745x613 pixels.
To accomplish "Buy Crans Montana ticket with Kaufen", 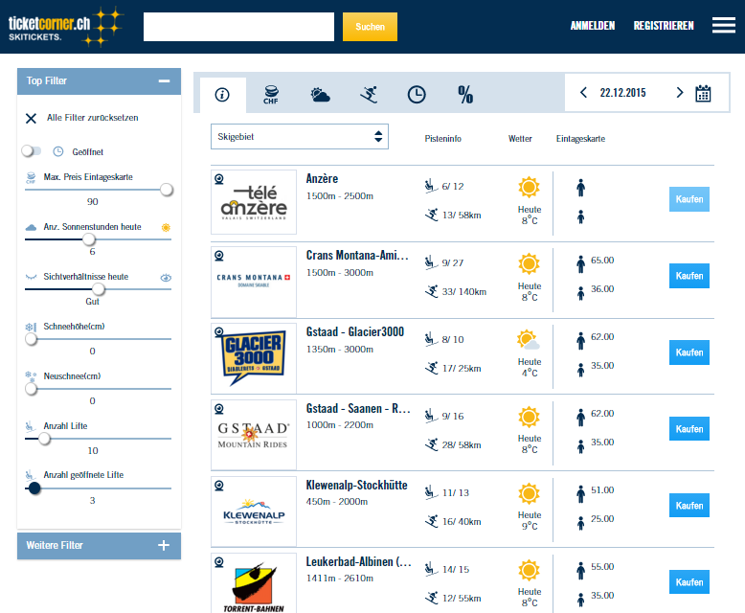I will 689,276.
